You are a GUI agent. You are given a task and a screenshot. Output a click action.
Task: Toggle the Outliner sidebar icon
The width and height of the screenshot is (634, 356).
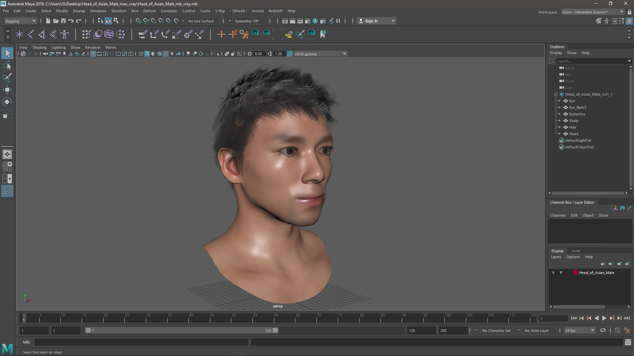[7, 191]
